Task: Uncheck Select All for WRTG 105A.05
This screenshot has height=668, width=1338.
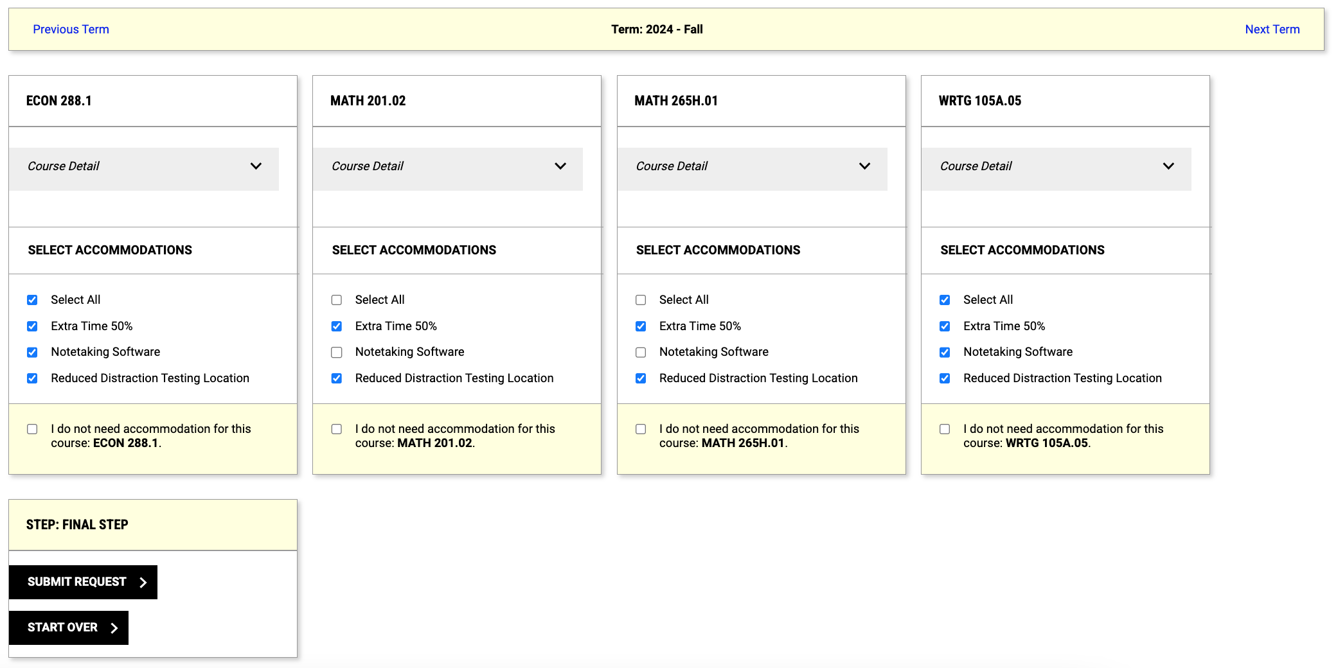Action: tap(945, 300)
